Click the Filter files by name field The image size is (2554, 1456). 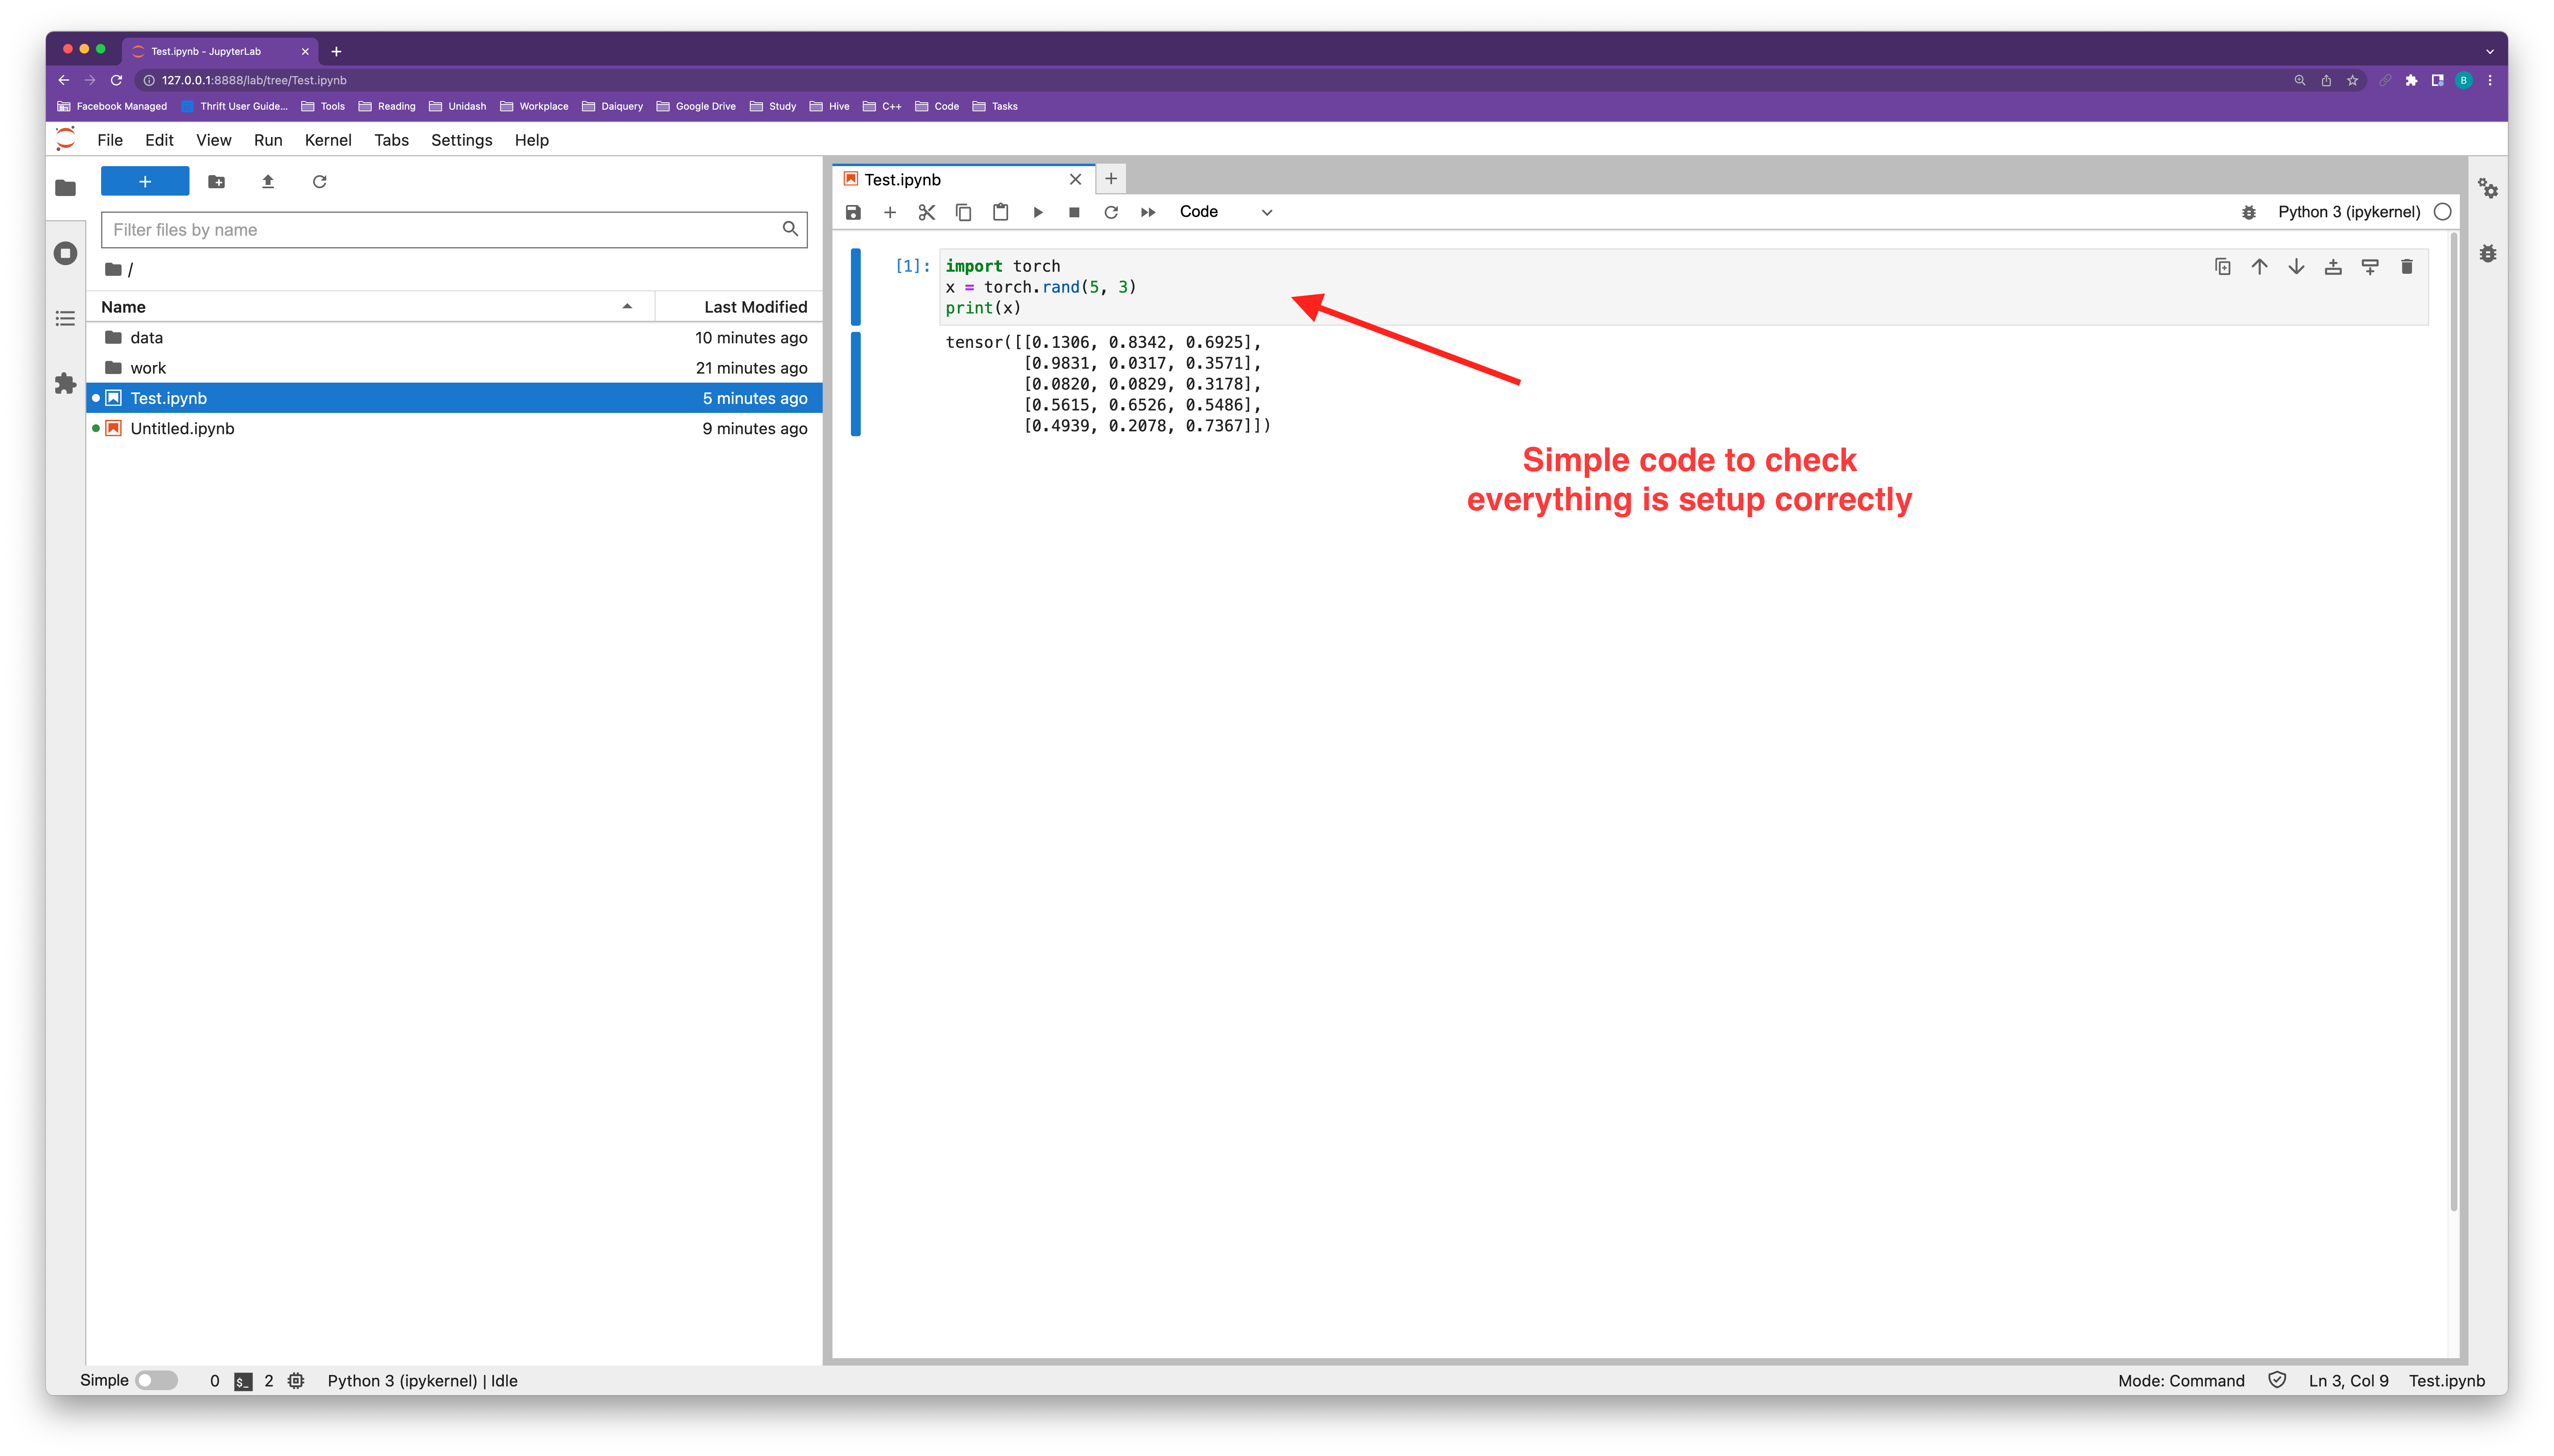440,230
